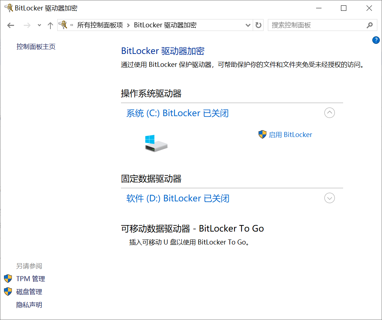Open the recent locations dropdown arrow
The width and height of the screenshot is (382, 320).
click(x=40, y=25)
